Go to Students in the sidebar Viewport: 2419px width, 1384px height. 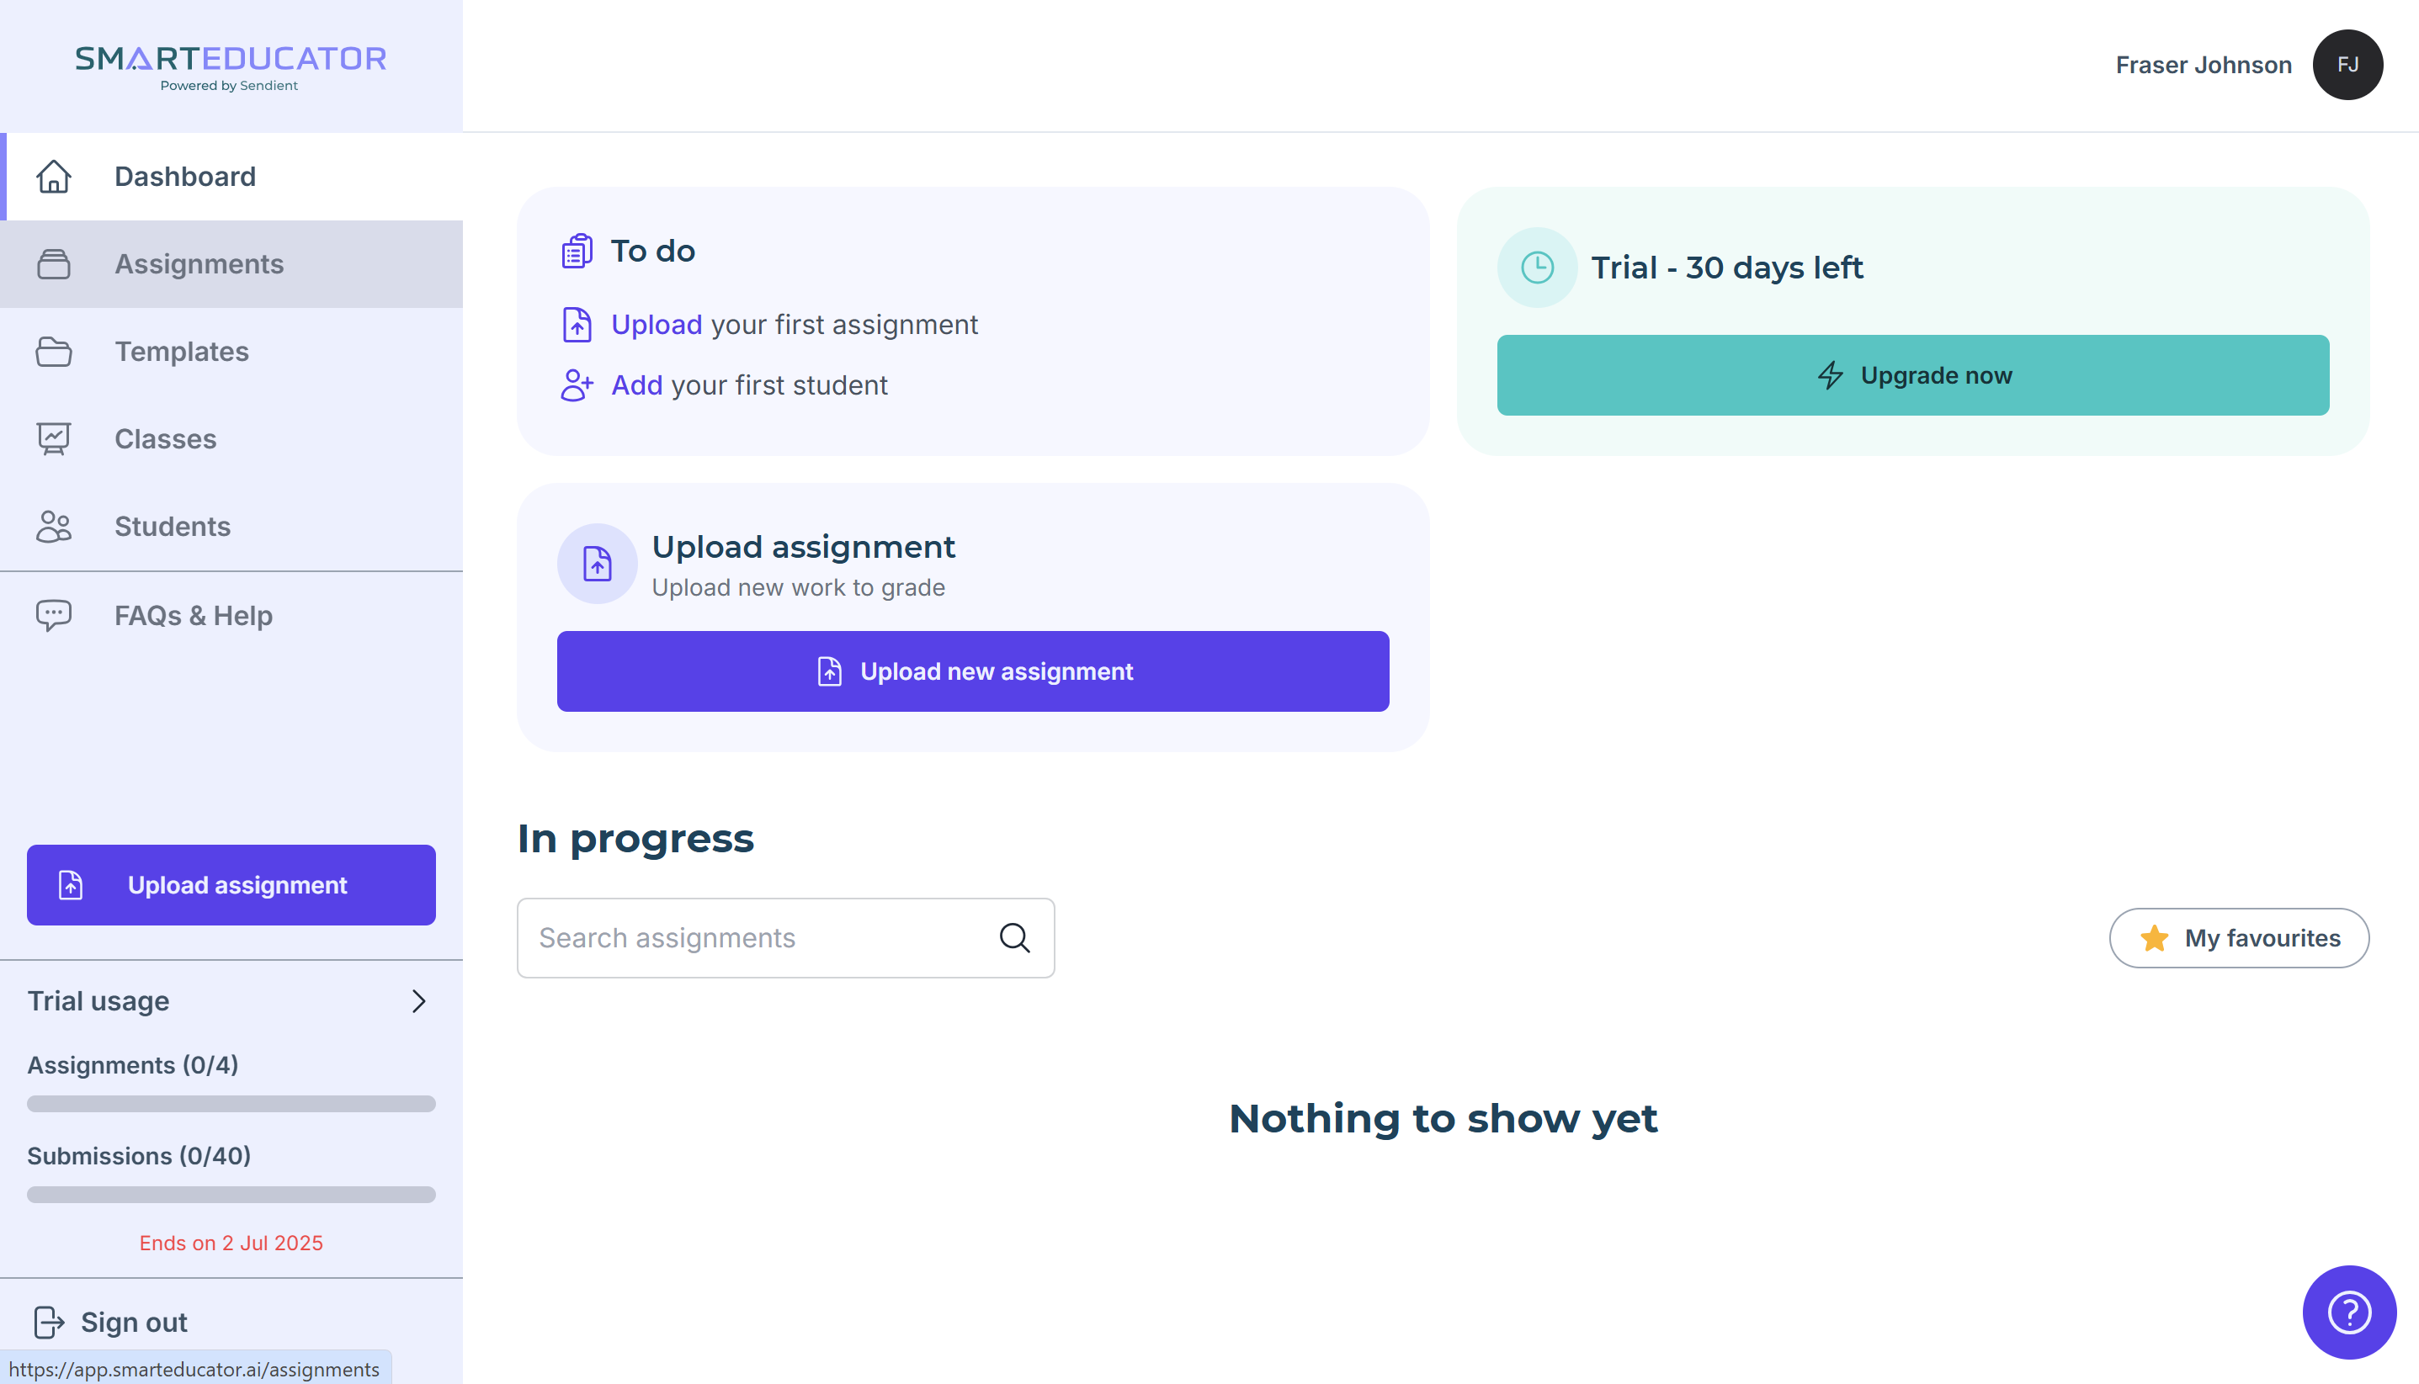click(172, 527)
